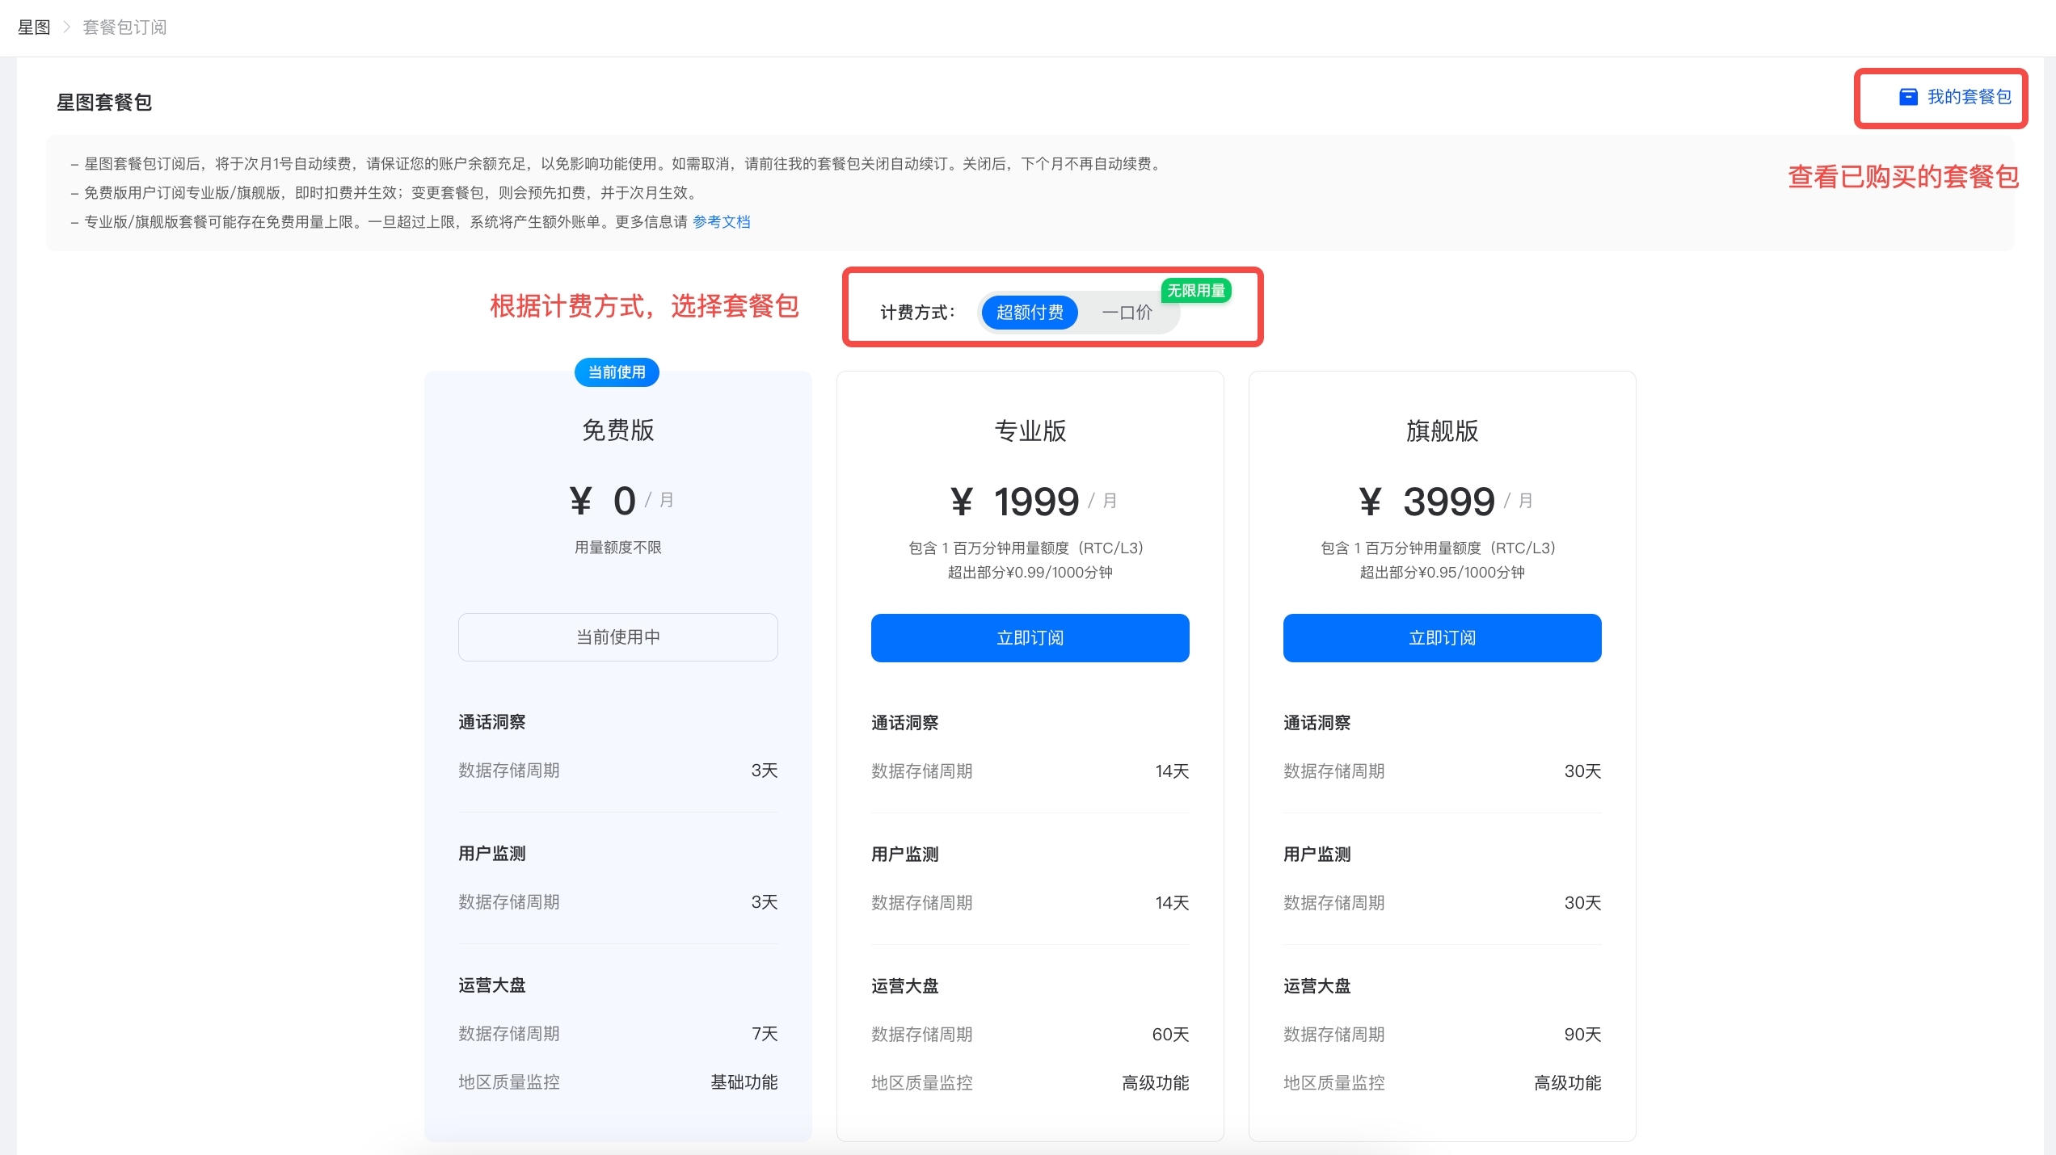2056x1155 pixels.
Task: Click the breadcrumb chevron separator
Action: 67,27
